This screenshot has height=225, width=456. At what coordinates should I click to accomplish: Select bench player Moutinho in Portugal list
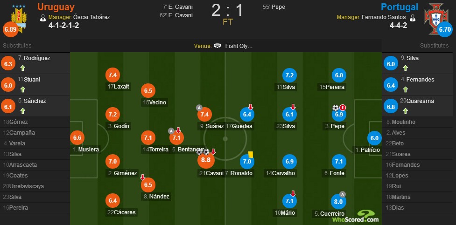pyautogui.click(x=401, y=122)
